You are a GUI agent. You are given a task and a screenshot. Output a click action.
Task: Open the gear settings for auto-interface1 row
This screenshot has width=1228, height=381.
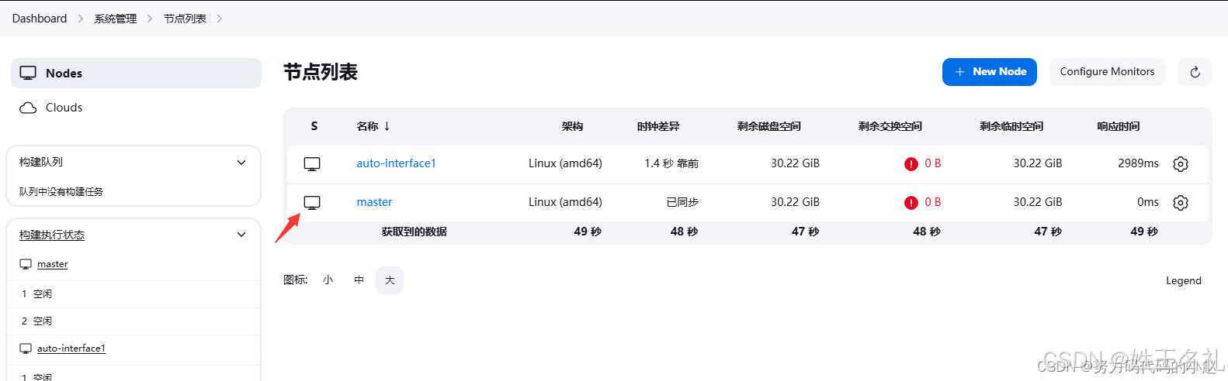(x=1181, y=164)
